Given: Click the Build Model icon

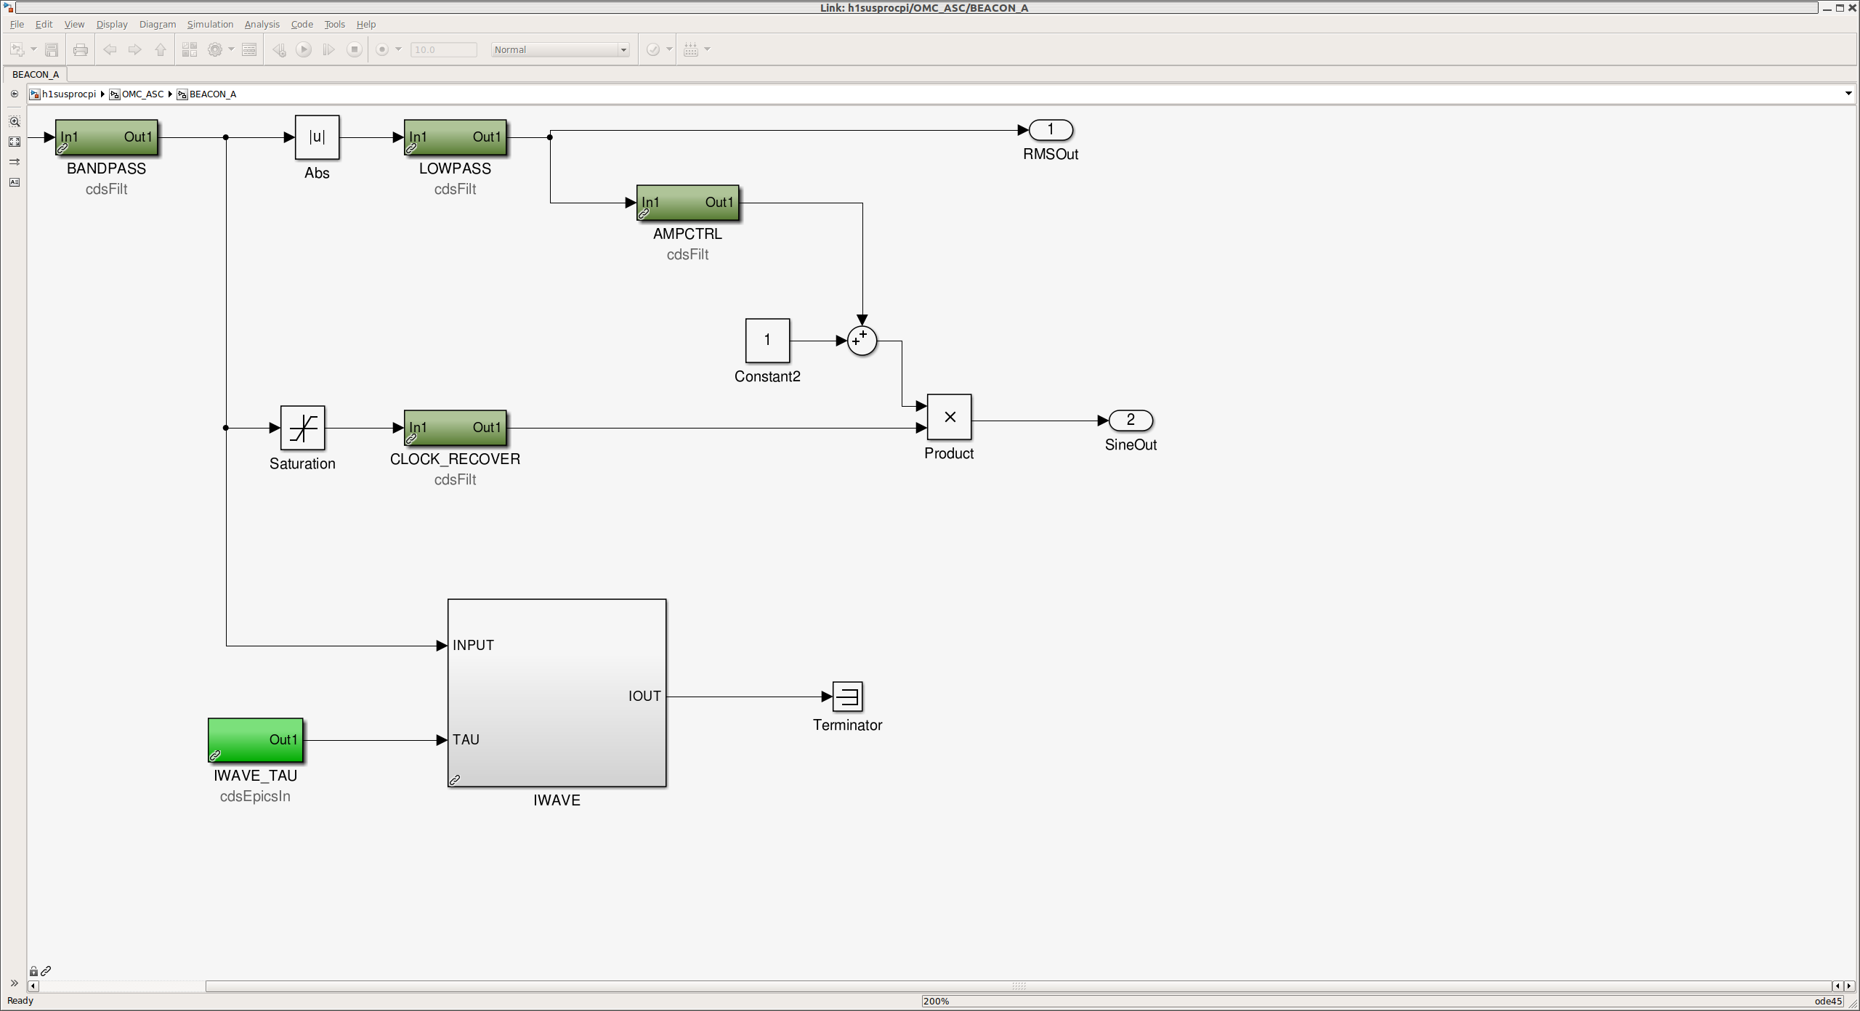Looking at the screenshot, I should 691,49.
